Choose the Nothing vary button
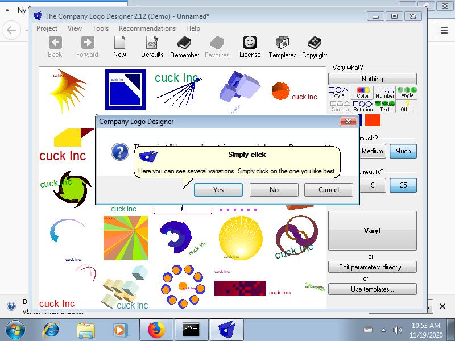Viewport: 455px width, 341px height. pyautogui.click(x=373, y=79)
